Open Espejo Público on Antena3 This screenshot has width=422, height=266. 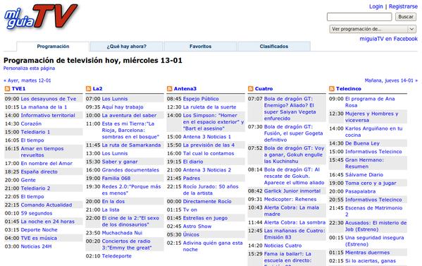click(x=201, y=99)
